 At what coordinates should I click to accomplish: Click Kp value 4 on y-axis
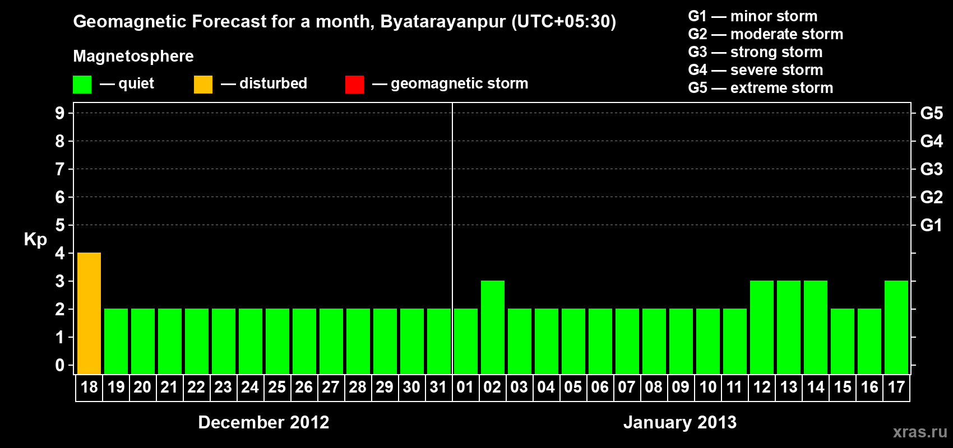pos(60,253)
